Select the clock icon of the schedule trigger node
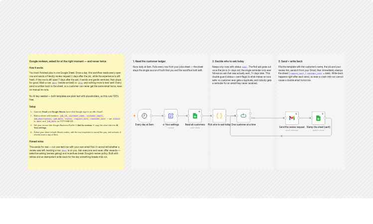Screen dimensions: 373x224 pos(144,116)
